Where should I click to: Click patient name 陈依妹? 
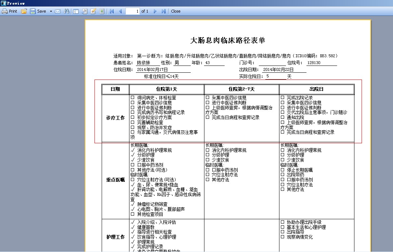point(143,63)
